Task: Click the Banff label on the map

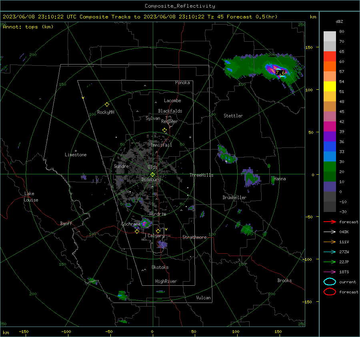Action: (66, 224)
